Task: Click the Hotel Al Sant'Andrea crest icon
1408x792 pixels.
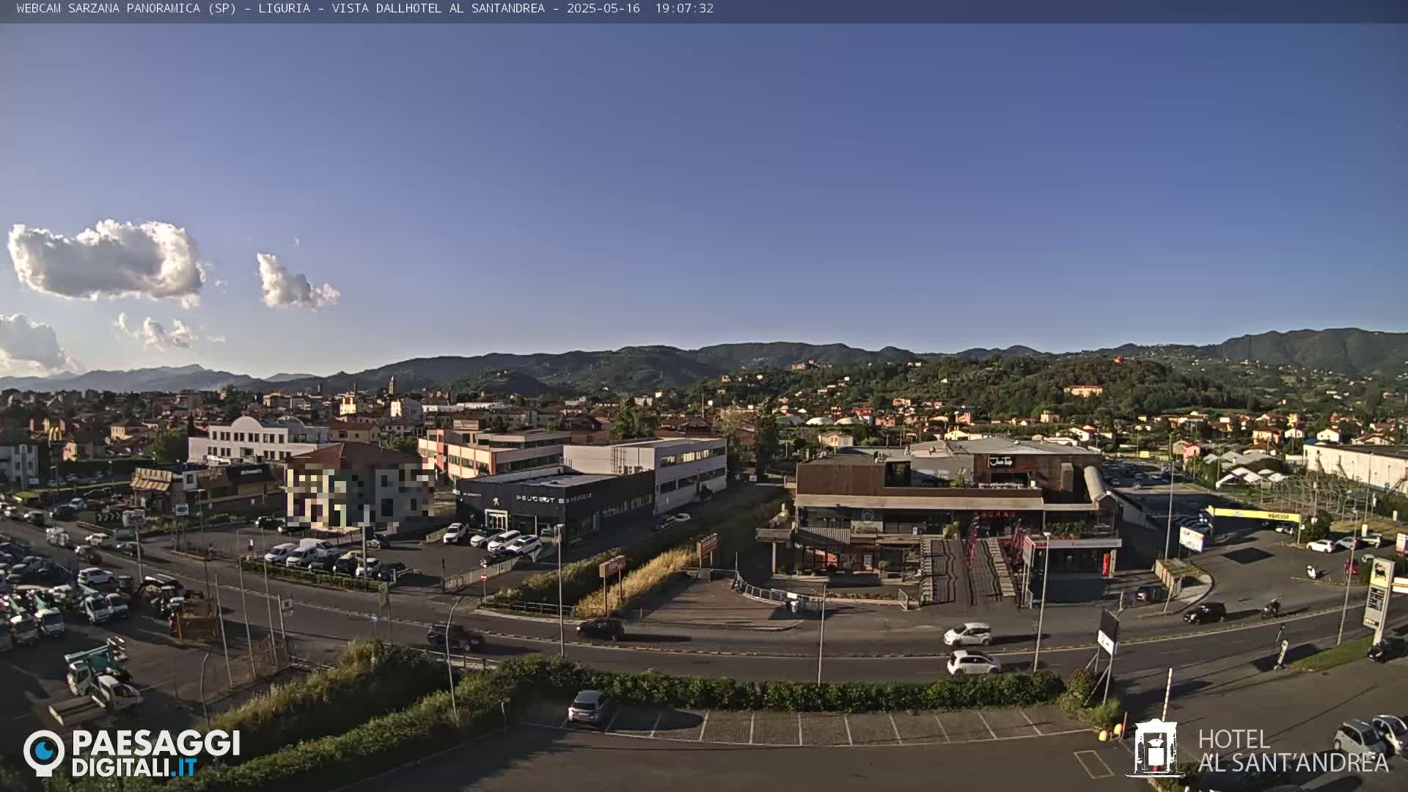Action: click(x=1155, y=748)
